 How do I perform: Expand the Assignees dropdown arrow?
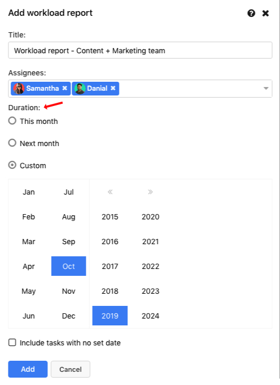pyautogui.click(x=266, y=89)
